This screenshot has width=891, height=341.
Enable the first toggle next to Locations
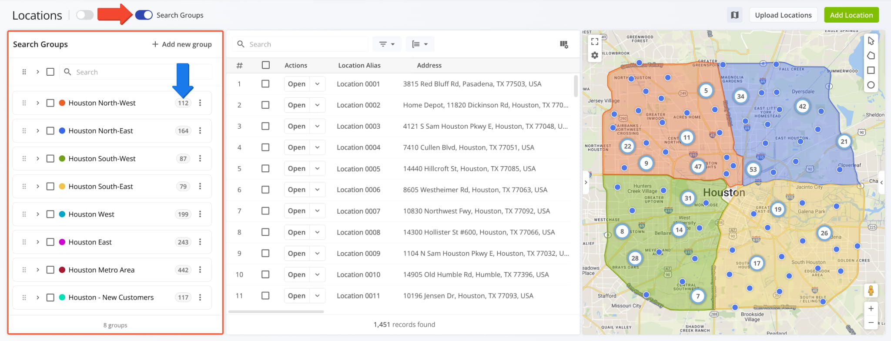click(x=85, y=15)
